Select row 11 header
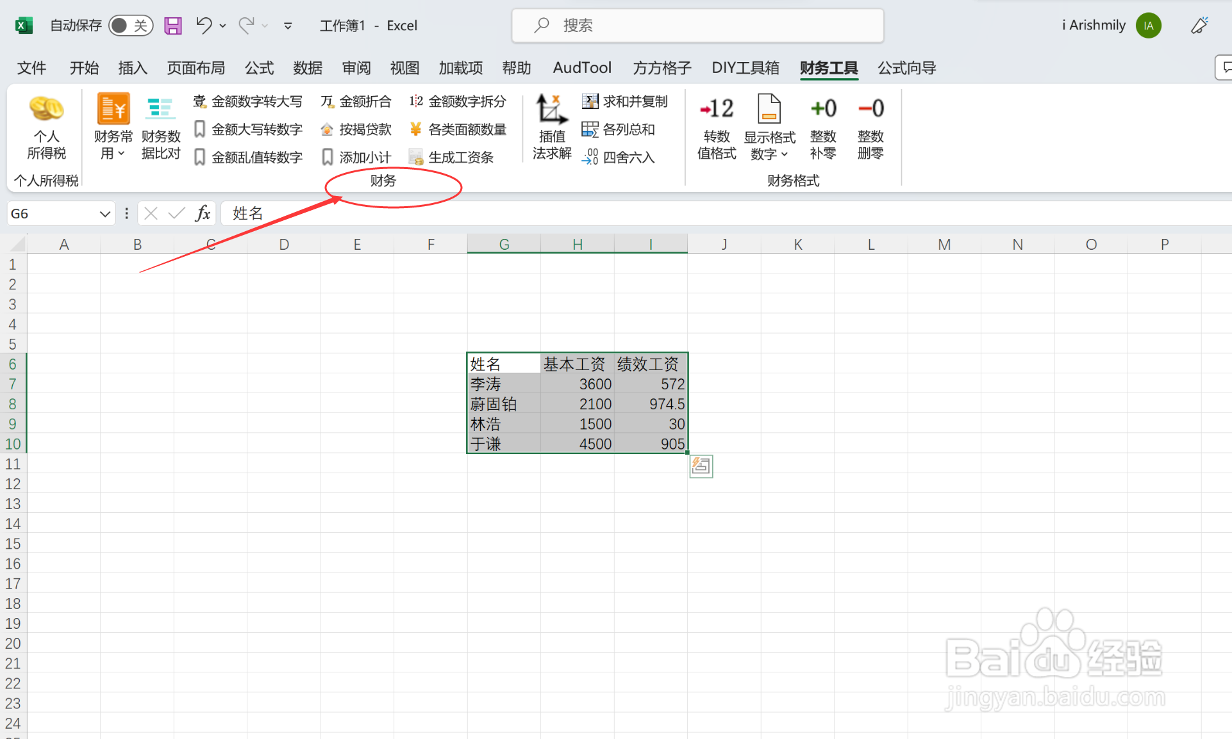1232x739 pixels. (x=13, y=464)
